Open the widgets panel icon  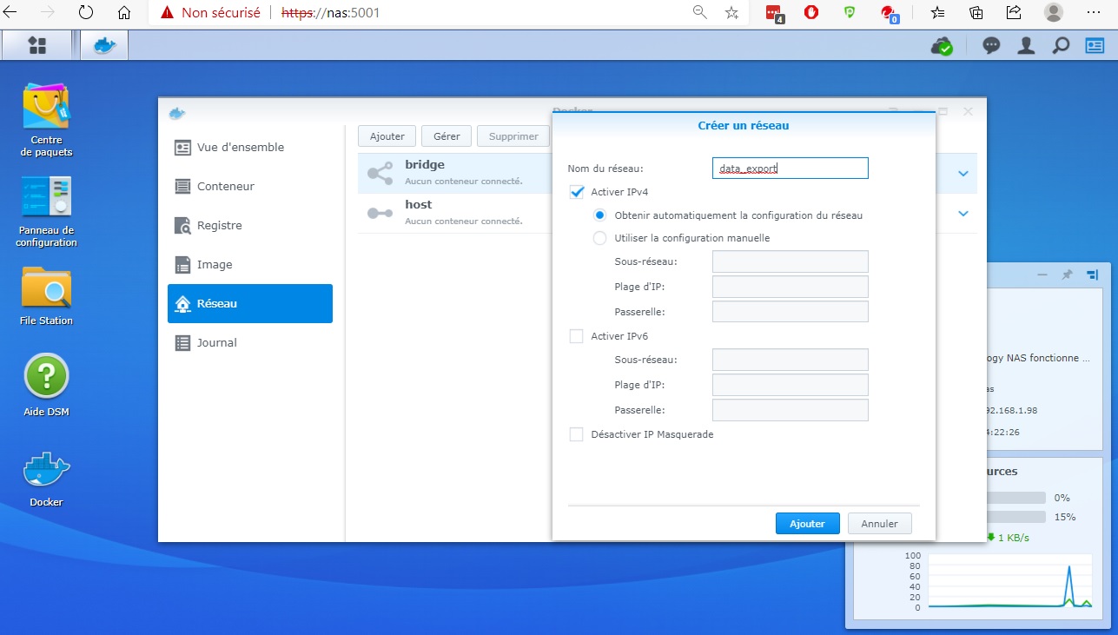[x=1094, y=46]
